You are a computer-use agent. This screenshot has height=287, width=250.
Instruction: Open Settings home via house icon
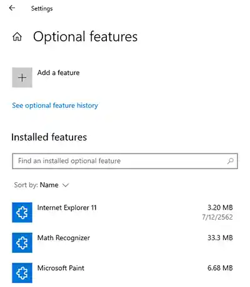click(x=17, y=37)
